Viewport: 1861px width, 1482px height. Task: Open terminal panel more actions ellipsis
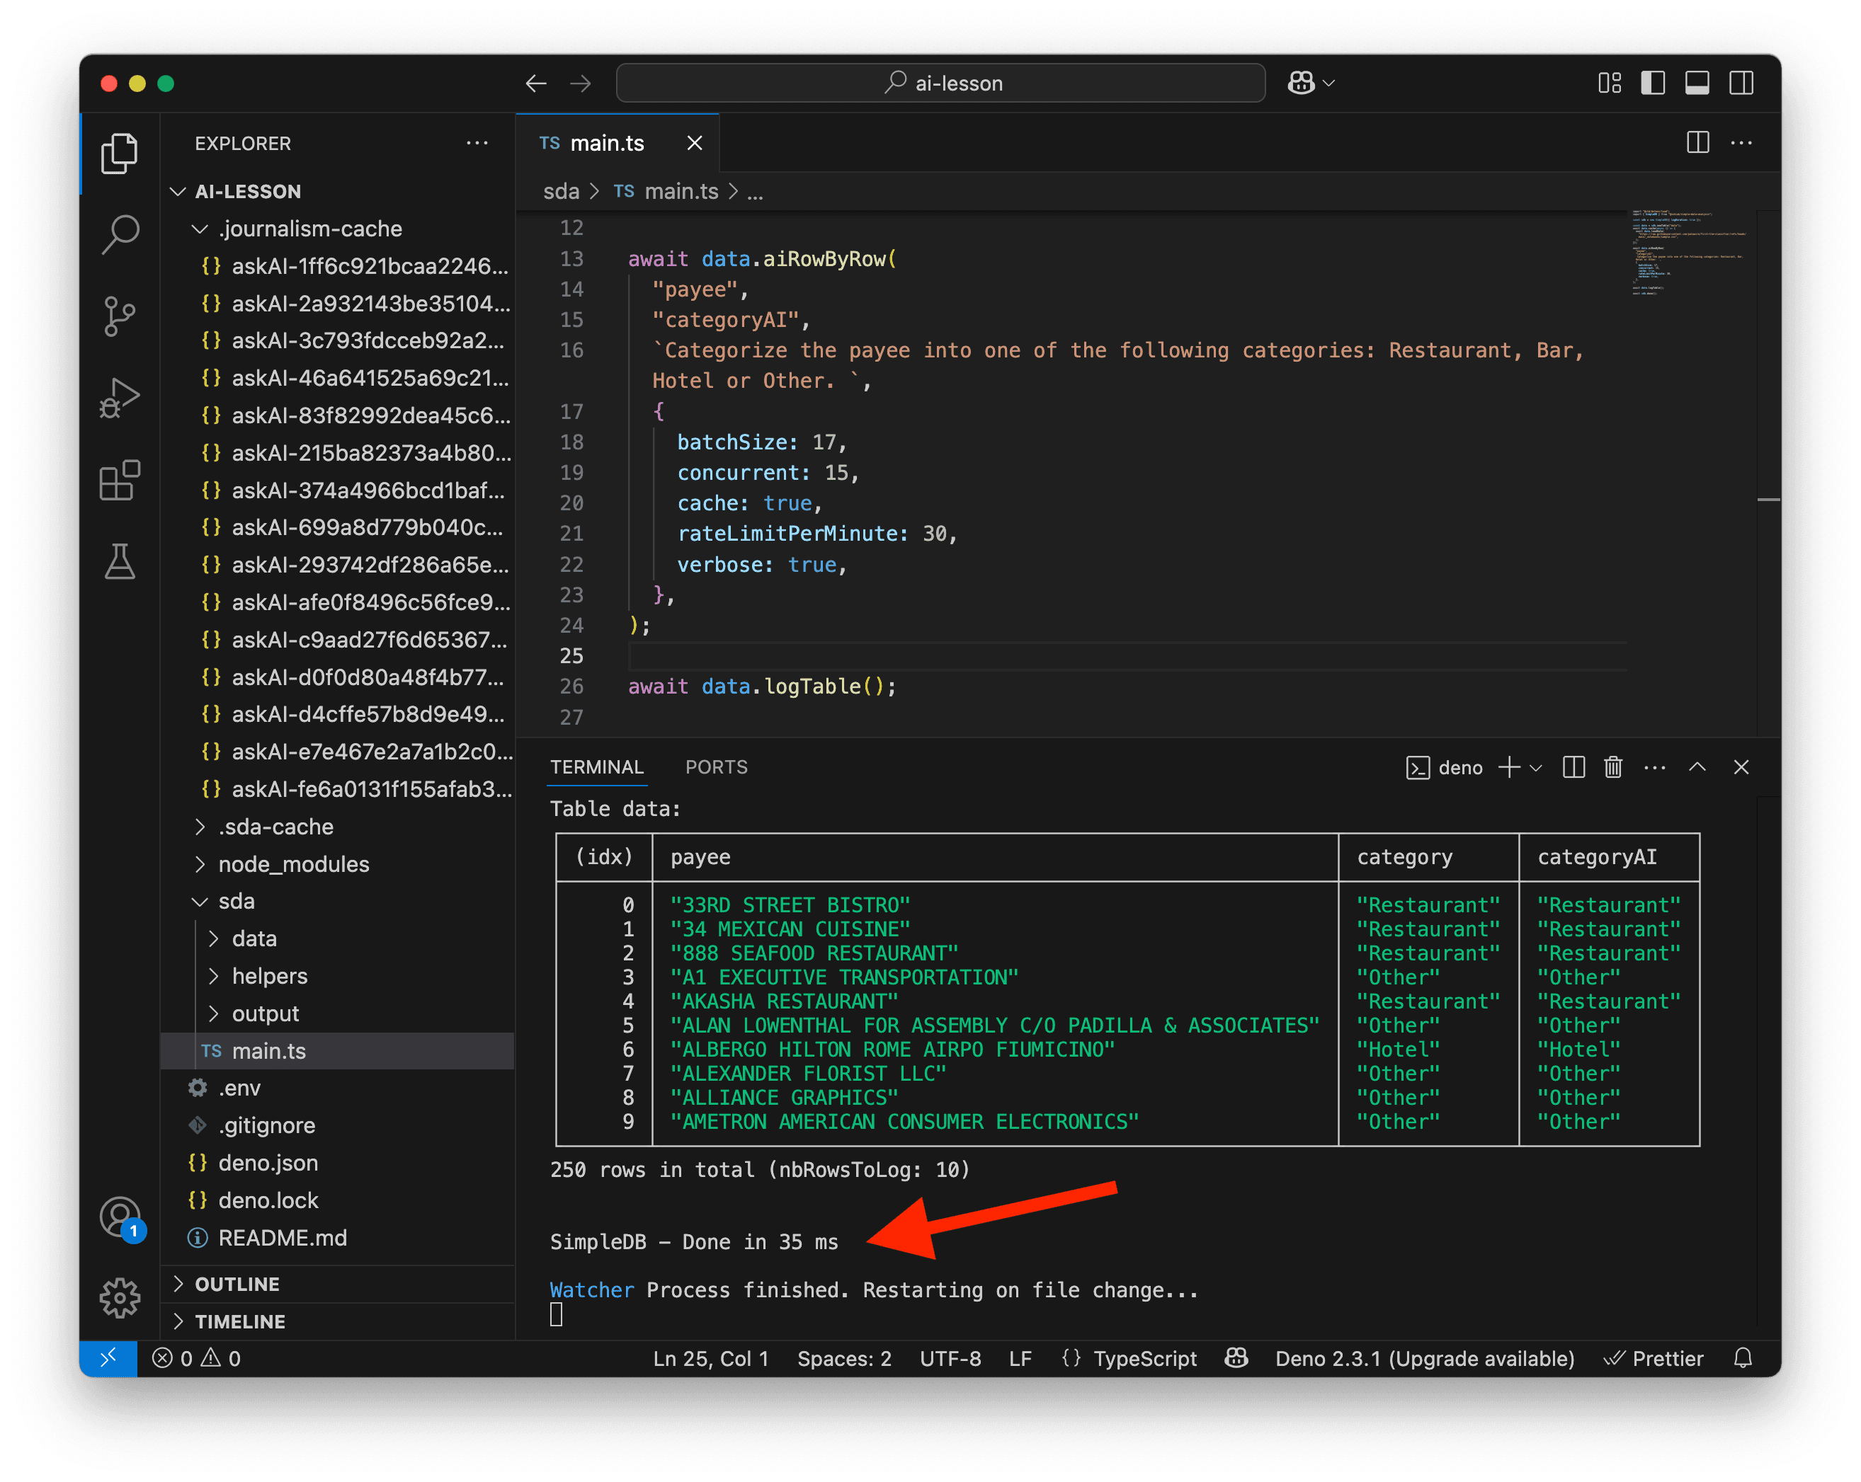1654,768
